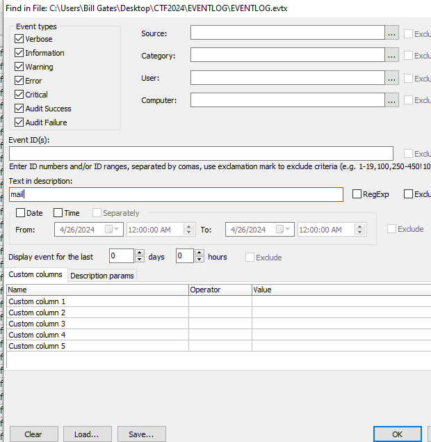This screenshot has height=442, width=431.
Task: Click the Value cell for Custom column 1
Action: tap(341, 301)
